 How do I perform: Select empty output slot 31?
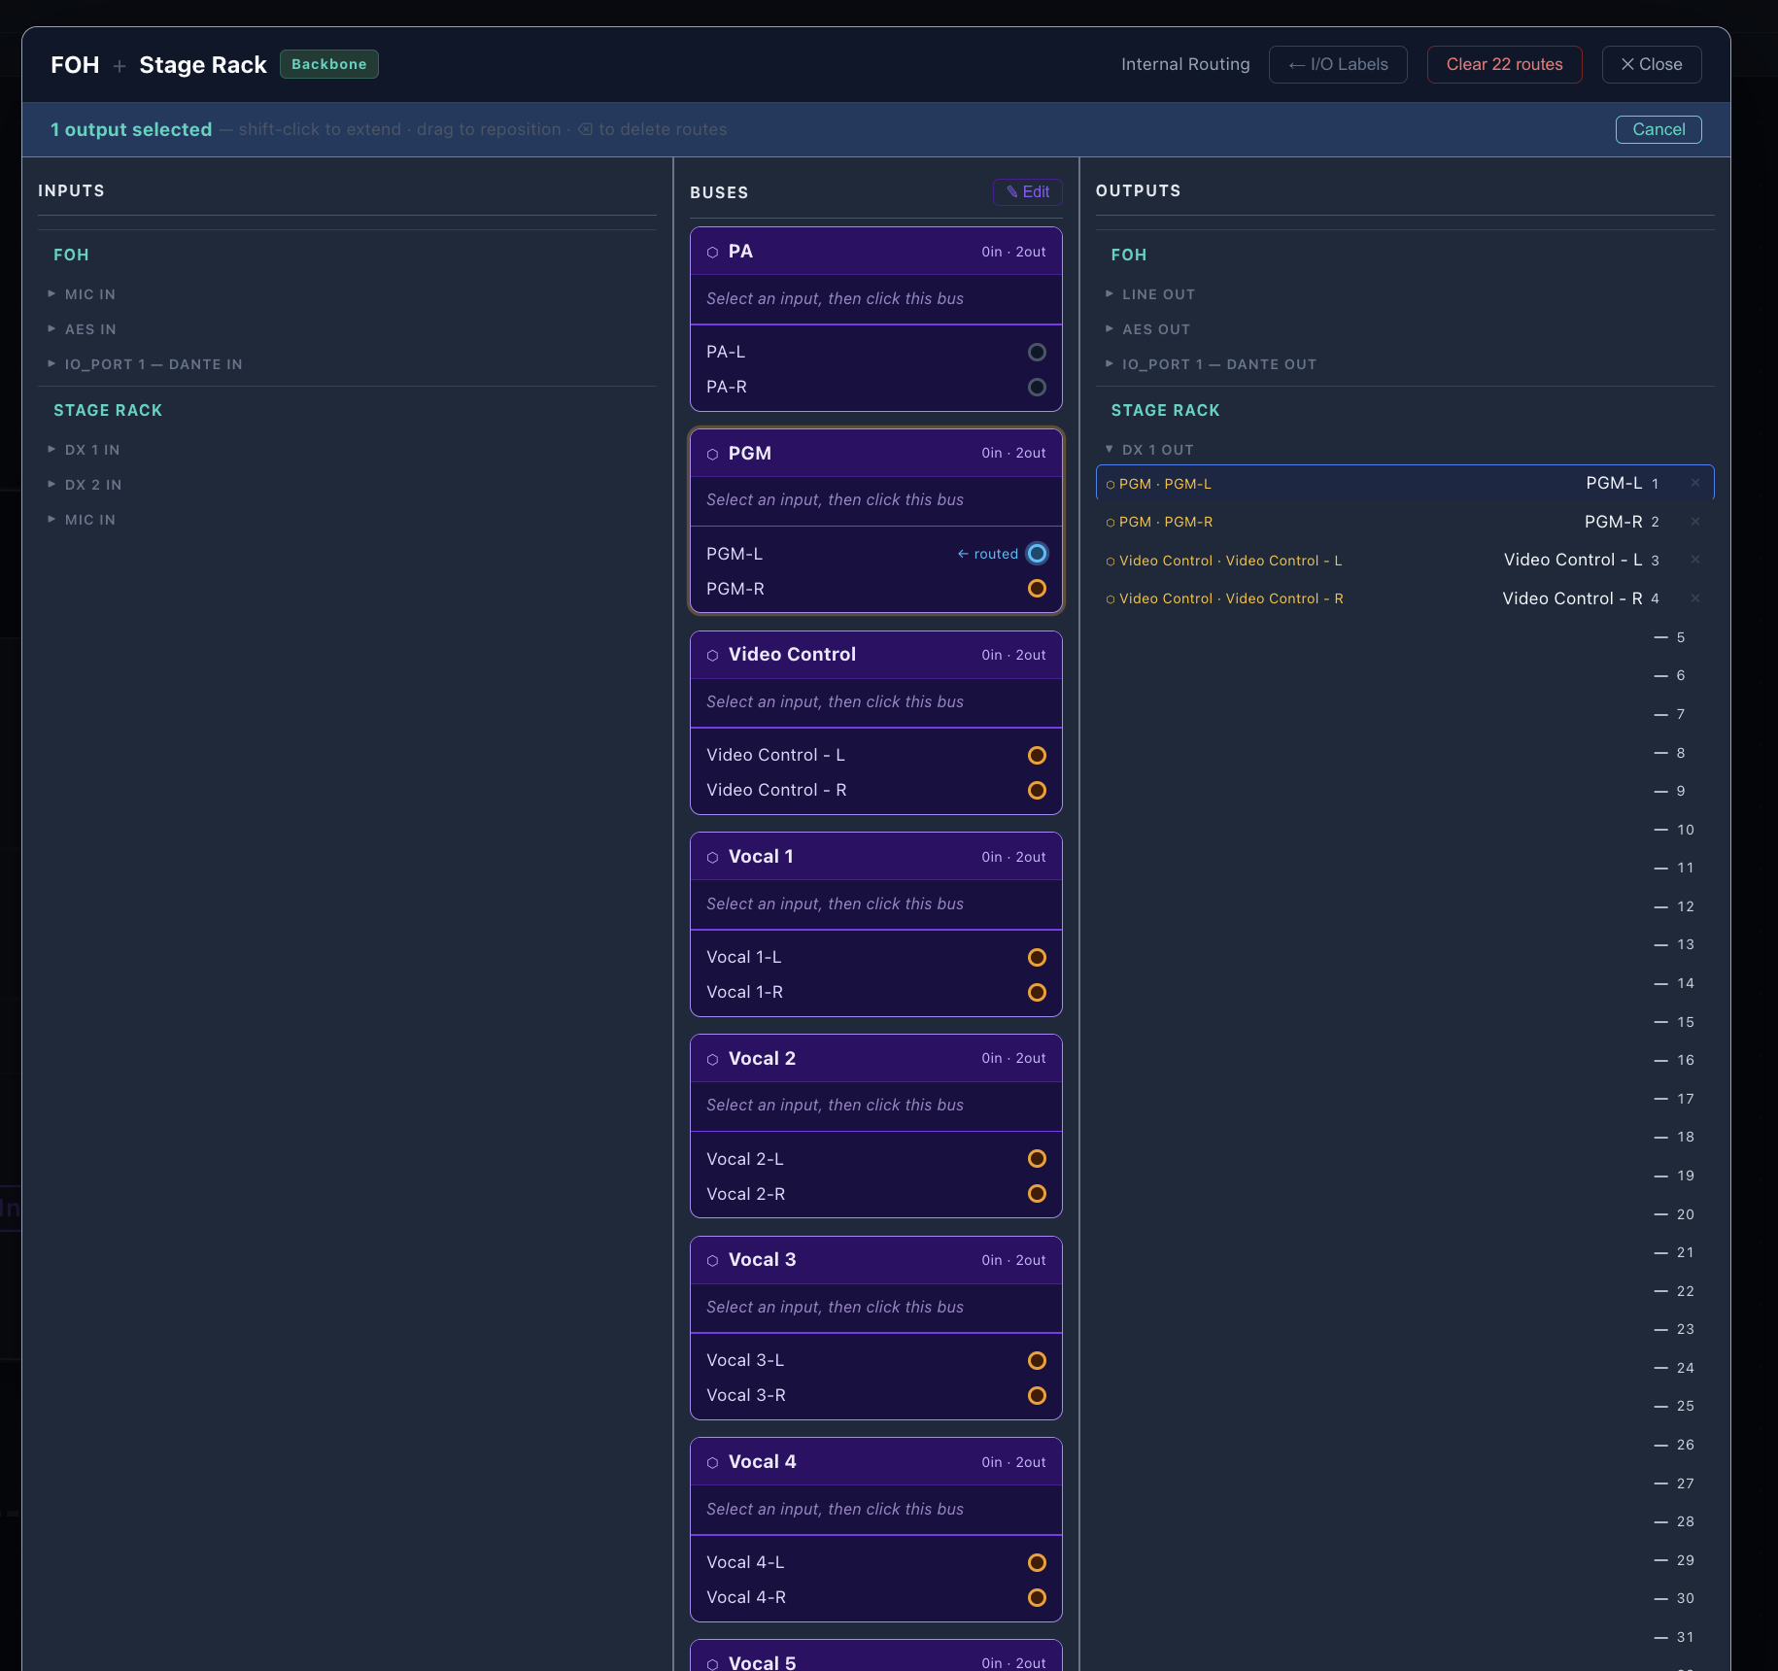1405,1637
